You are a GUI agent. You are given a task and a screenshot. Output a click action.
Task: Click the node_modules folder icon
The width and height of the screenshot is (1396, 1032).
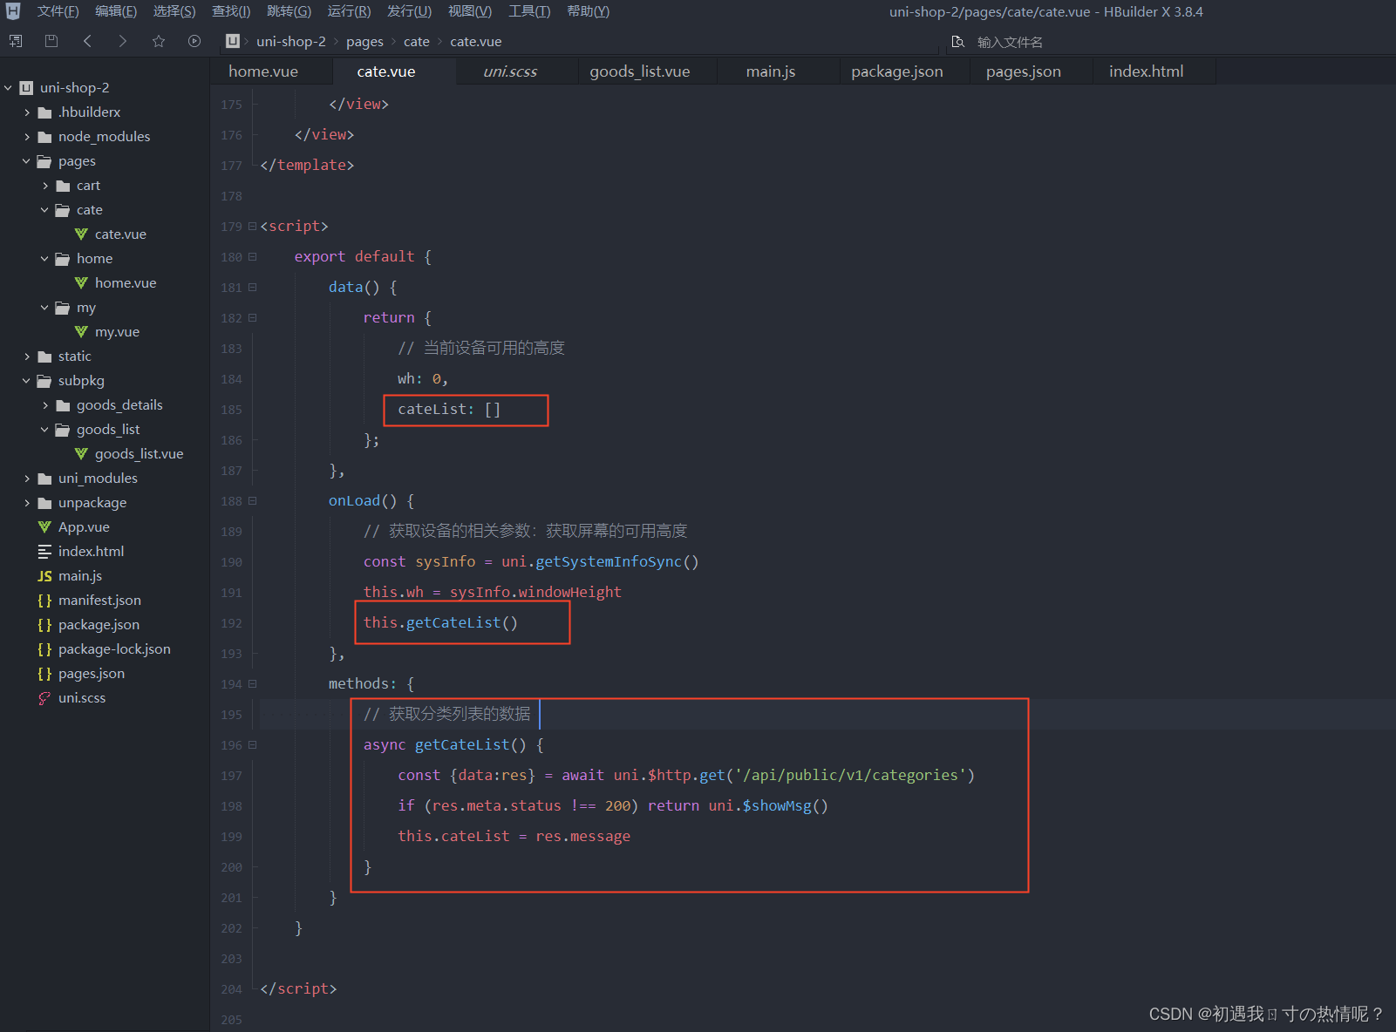(44, 136)
